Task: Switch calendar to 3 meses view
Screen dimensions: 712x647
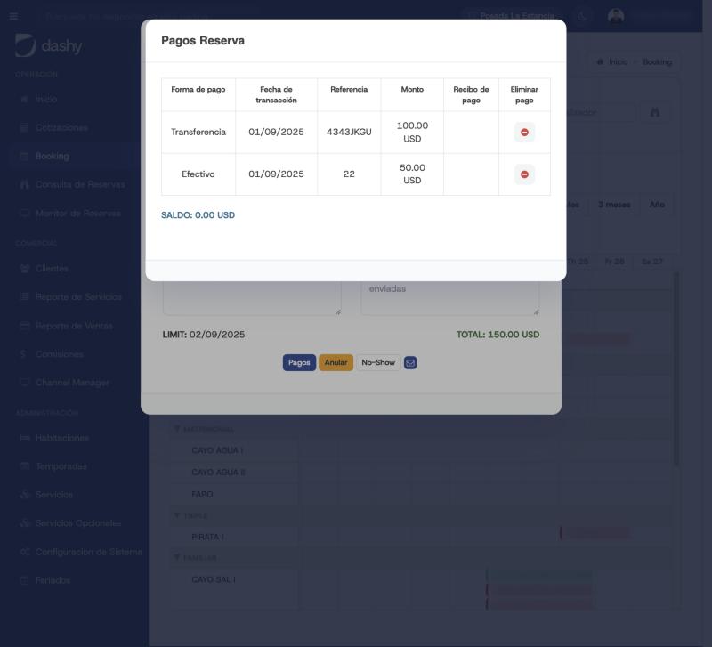Action: pos(614,205)
